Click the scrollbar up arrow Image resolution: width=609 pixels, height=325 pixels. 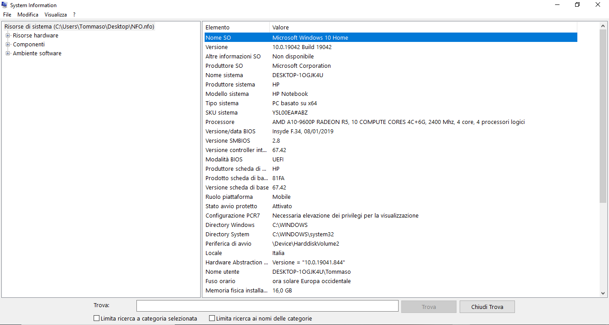(603, 26)
